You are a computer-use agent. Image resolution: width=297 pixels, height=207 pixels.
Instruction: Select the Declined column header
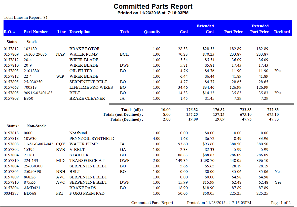282,32
